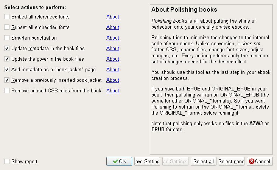Open the Load Settings dropdown
Image resolution: width=277 pixels, height=170 pixels.
[175, 161]
